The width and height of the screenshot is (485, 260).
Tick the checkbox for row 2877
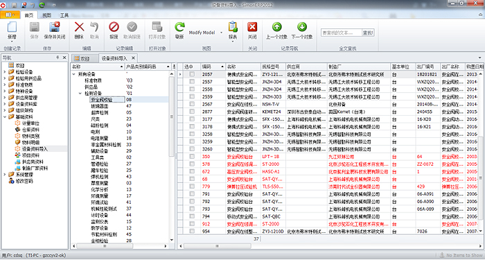pyautogui.click(x=192, y=112)
